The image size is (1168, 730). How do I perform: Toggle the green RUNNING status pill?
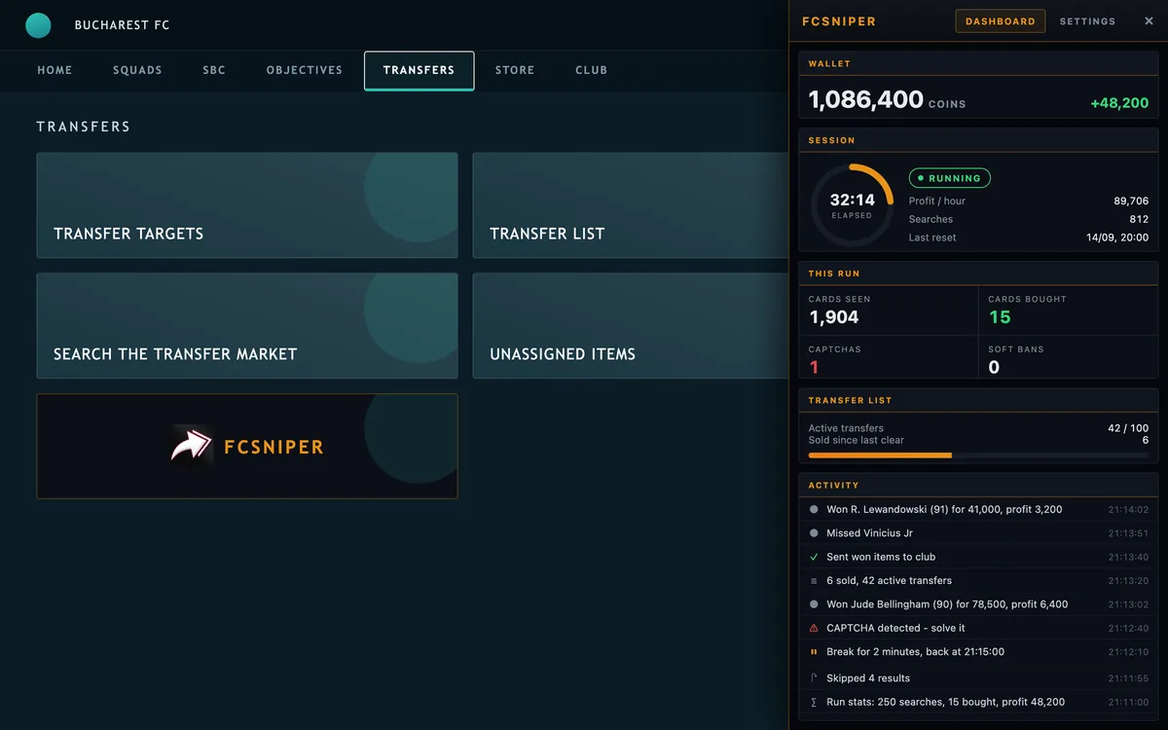tap(950, 178)
